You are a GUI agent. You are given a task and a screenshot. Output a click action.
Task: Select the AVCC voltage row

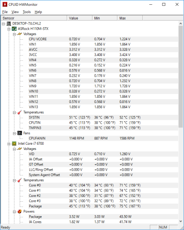[103, 49]
